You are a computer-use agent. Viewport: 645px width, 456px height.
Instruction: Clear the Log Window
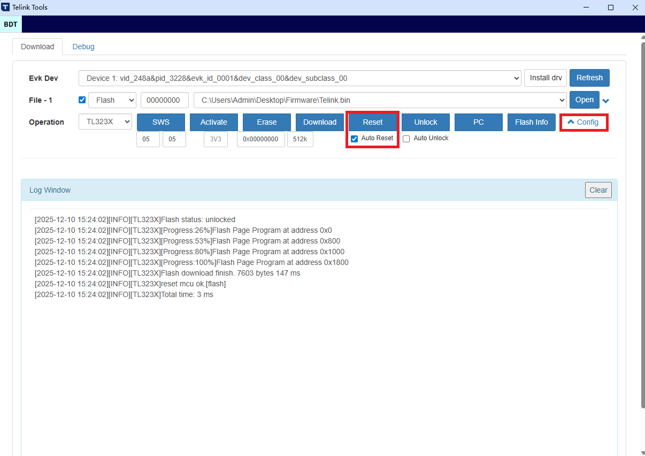tap(598, 190)
